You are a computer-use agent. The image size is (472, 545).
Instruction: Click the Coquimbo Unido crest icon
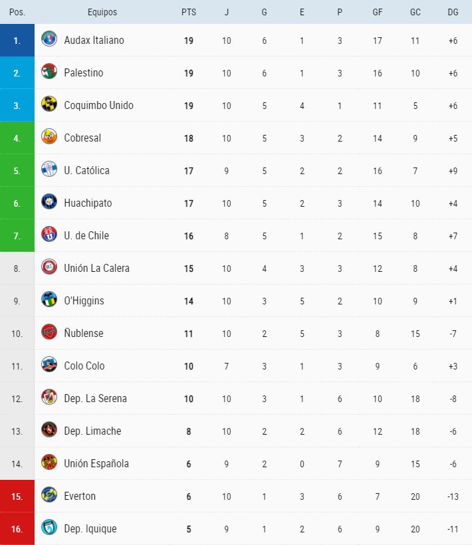point(49,104)
